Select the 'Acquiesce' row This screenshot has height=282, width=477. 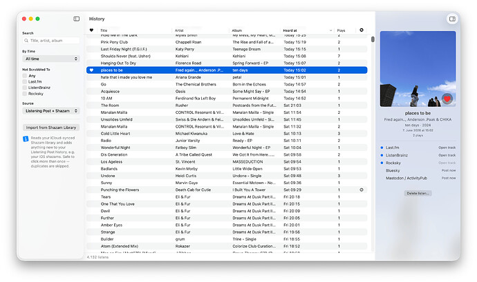point(227,92)
